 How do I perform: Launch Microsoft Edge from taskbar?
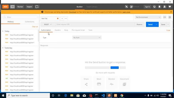(66, 96)
